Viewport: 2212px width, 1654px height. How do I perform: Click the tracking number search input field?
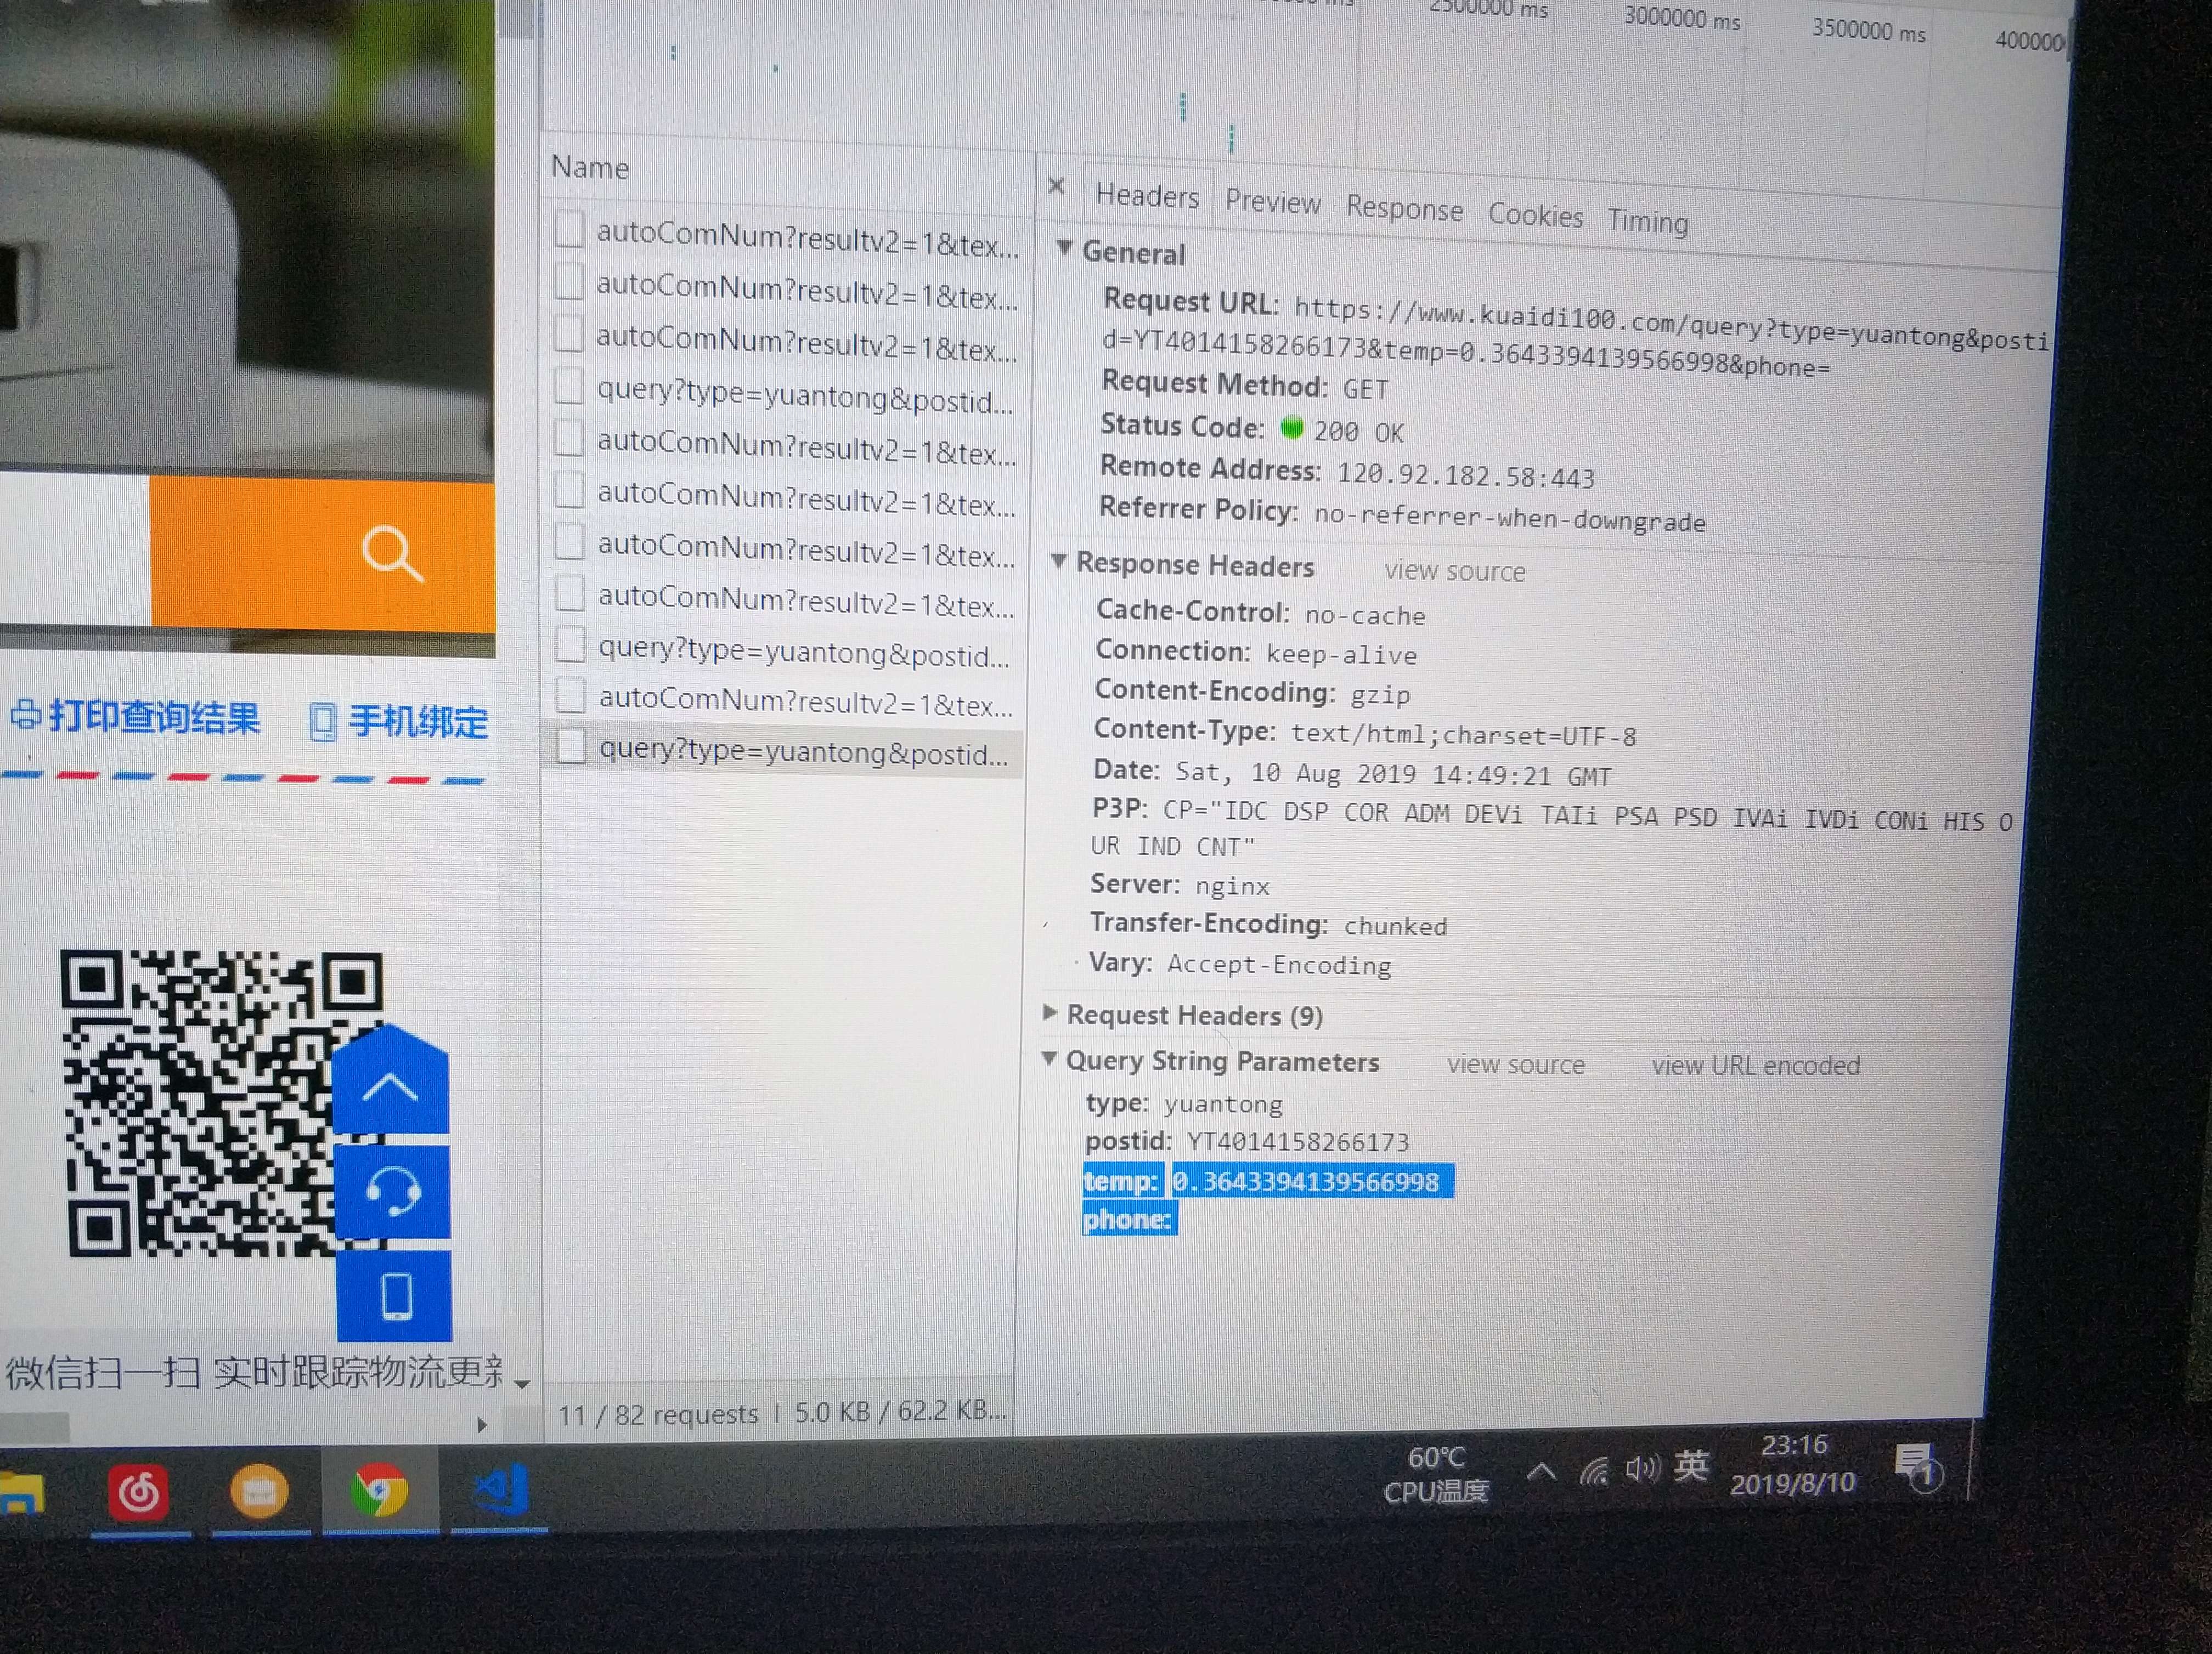pyautogui.click(x=75, y=550)
